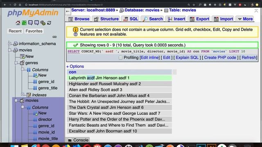
Task: Collapse the movies database node
Action: tap(10, 50)
